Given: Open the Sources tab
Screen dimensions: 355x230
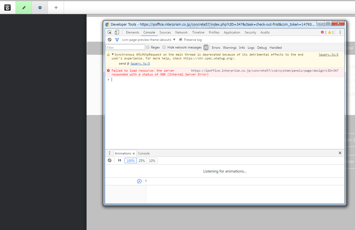Looking at the screenshot, I should [x=165, y=32].
